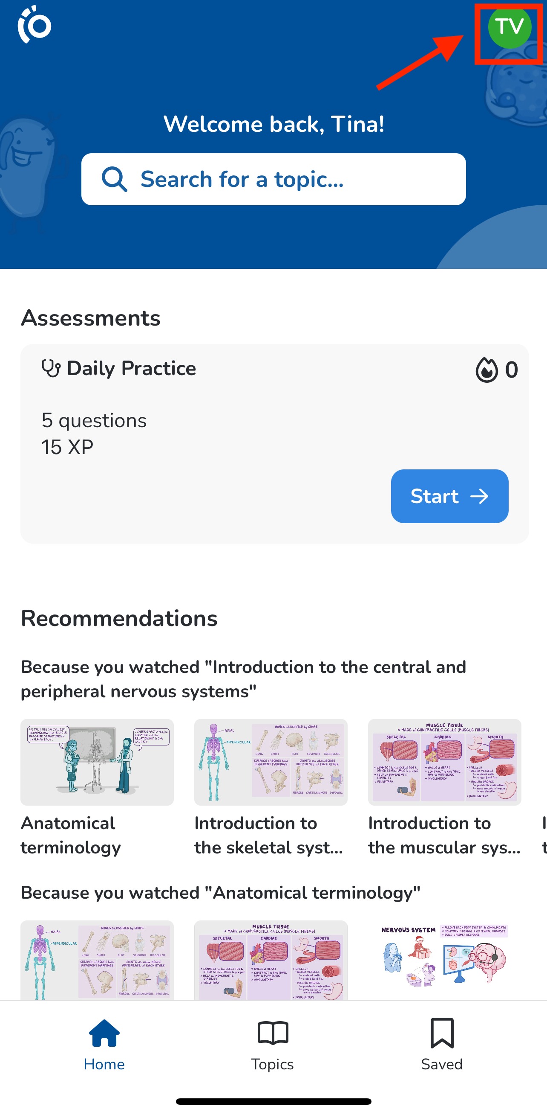Open the Anatomical terminology video thumbnail
Screen dimensions: 547x1115
(97, 762)
